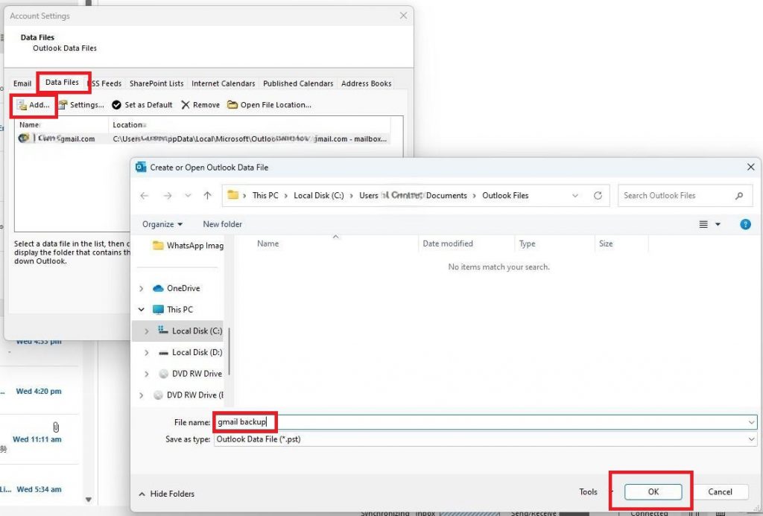Click Local Disk (C:) in address path
763x516 pixels.
319,196
